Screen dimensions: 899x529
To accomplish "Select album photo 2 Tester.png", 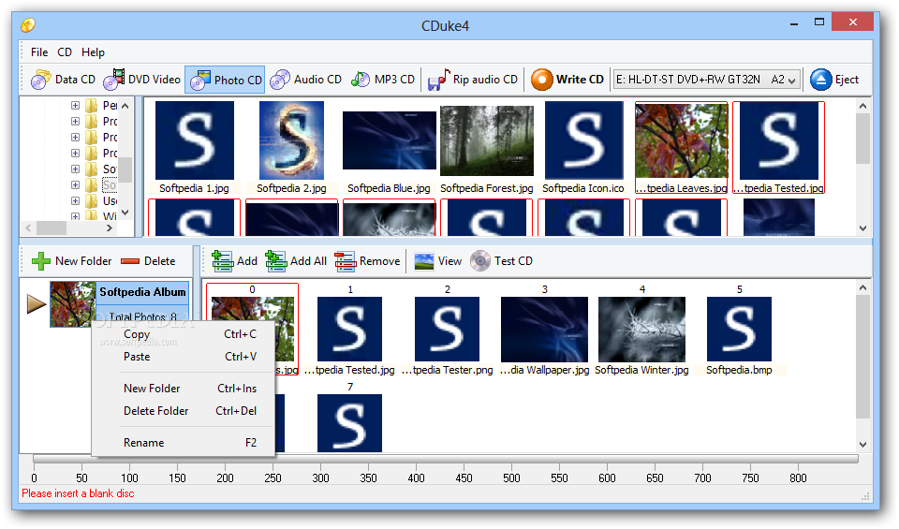I will [448, 331].
